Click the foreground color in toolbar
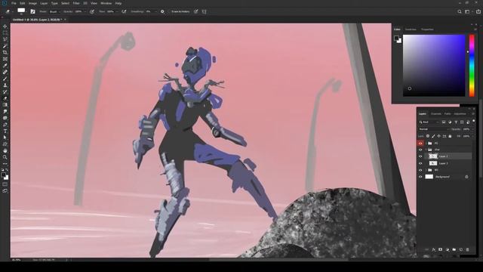Screen dimensions: 483x272 pos(3,175)
